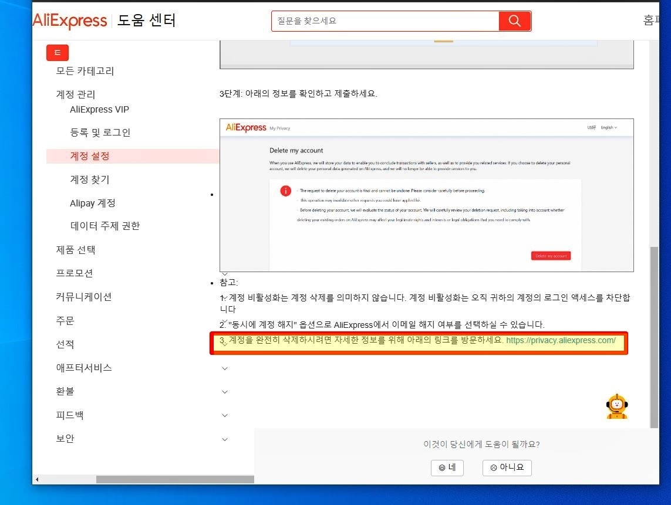Click the 참고: note heading
The image size is (671, 505).
(229, 282)
